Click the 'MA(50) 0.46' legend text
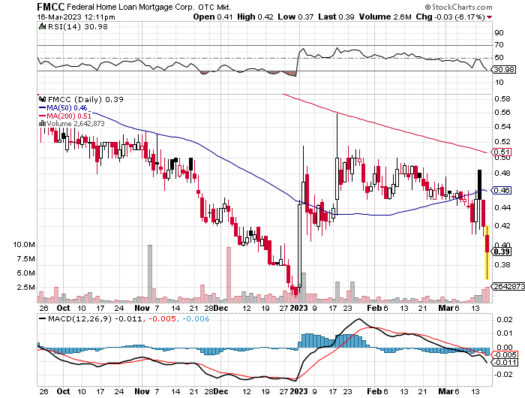Viewport: 525px width, 398px height. click(67, 107)
